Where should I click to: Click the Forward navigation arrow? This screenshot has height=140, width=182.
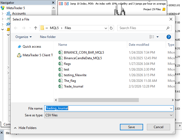[24, 28]
